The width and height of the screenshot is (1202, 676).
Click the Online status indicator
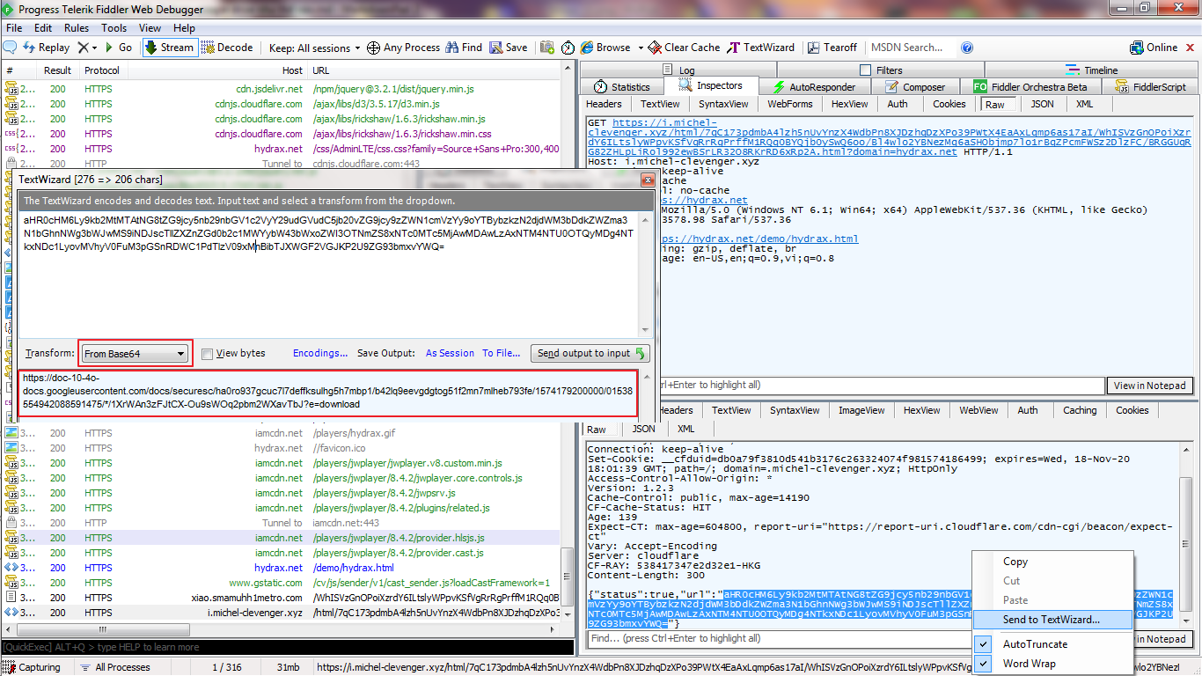click(x=1154, y=48)
